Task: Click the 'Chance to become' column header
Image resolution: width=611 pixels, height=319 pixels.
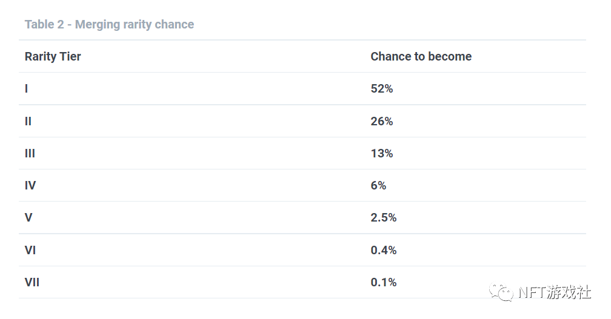Action: [421, 56]
